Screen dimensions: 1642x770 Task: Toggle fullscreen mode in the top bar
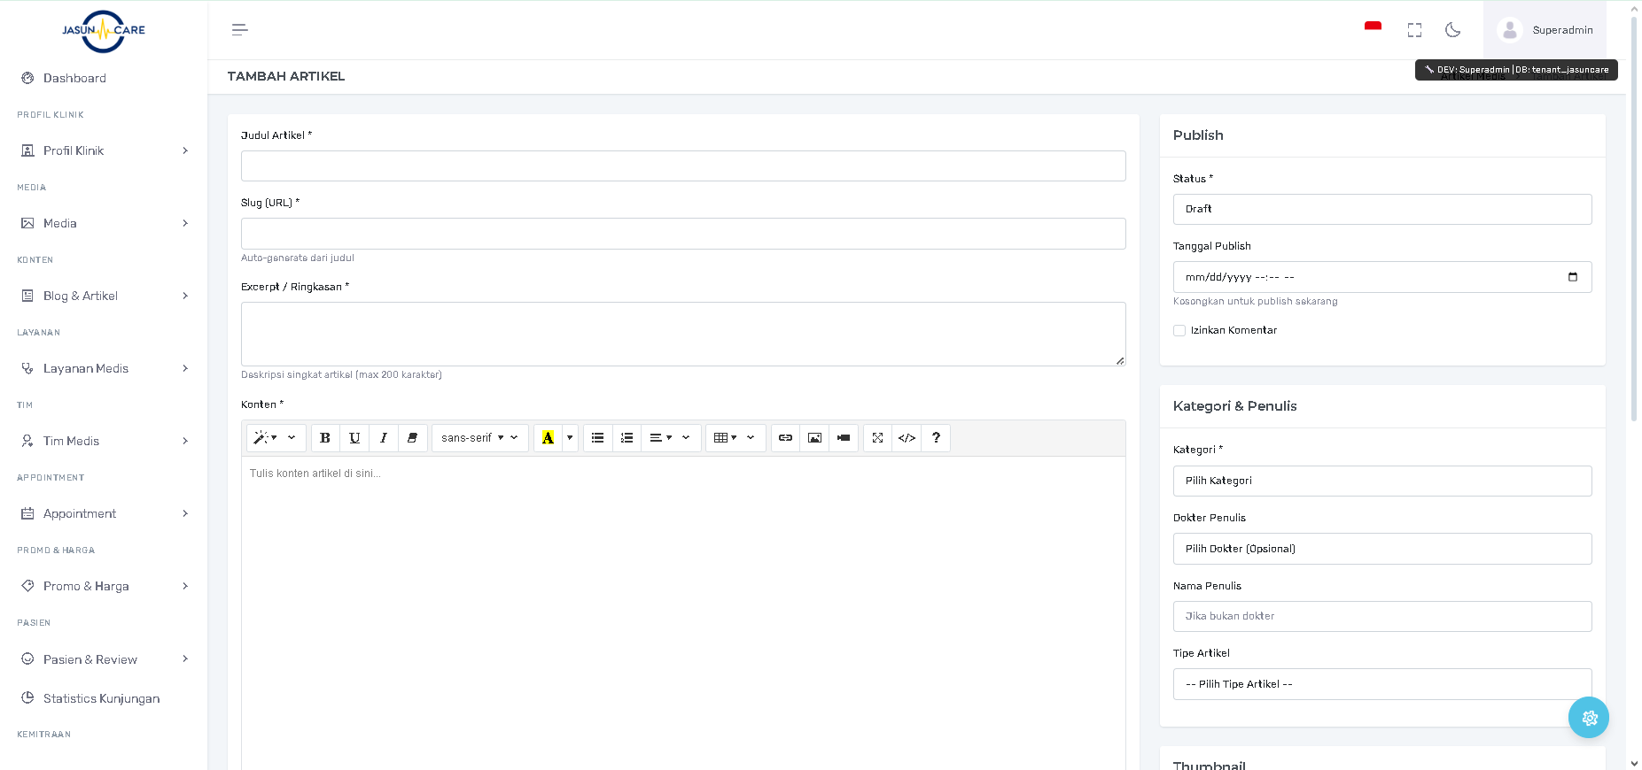coord(1414,30)
